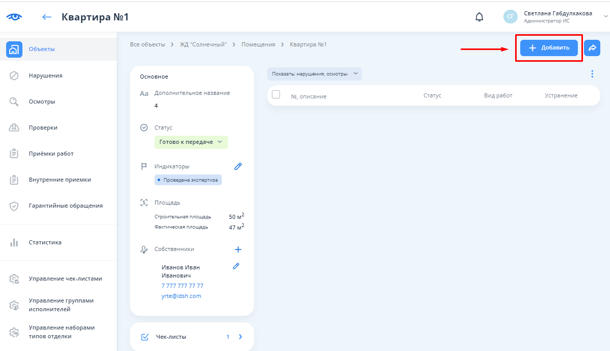Viewport: 610px width, 351px height.
Task: Open the Готово к передаче status dropdown
Action: tap(191, 142)
